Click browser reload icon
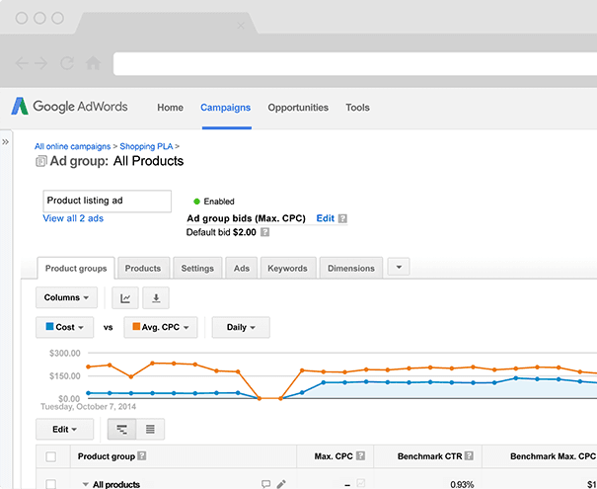The width and height of the screenshot is (597, 489). [67, 62]
